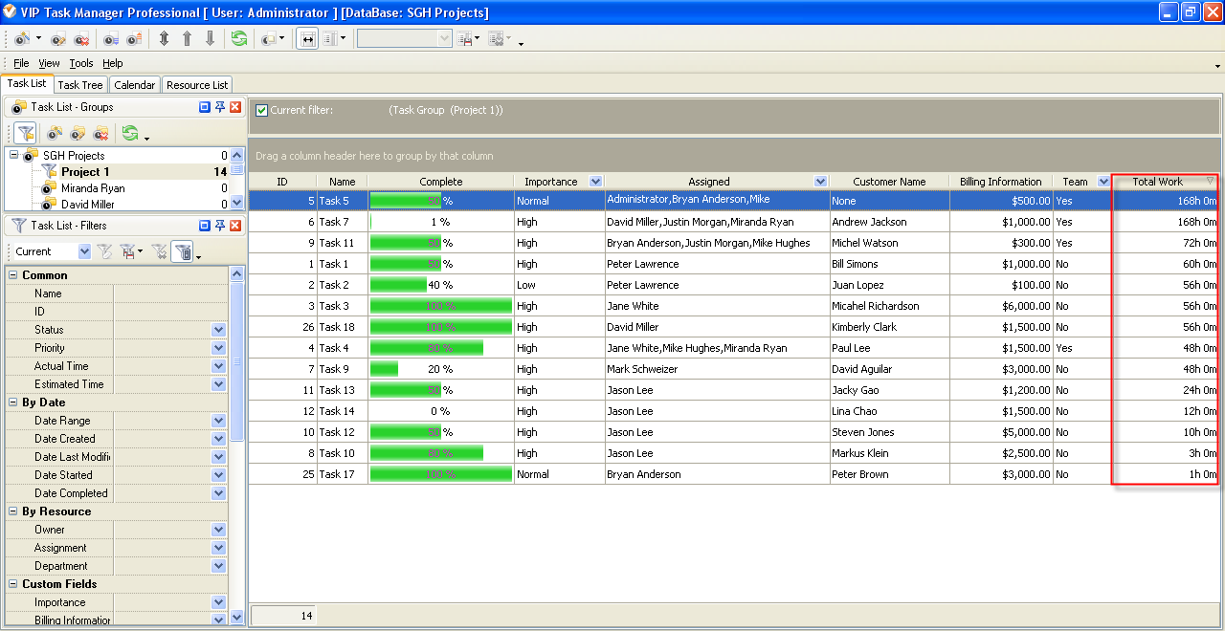Select the Miranda Ryan group in tree

93,188
